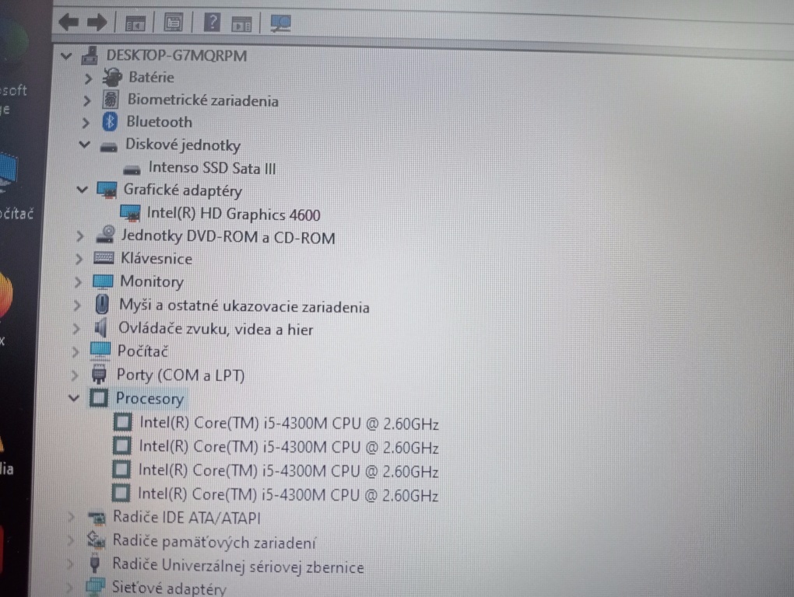Click the Back arrow toolbar button
794x597 pixels.
click(69, 22)
